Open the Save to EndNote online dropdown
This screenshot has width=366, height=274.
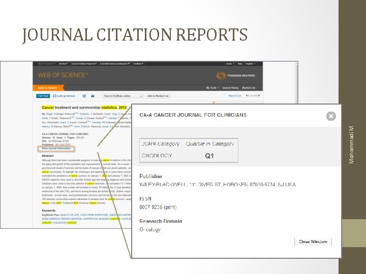[x=123, y=96]
